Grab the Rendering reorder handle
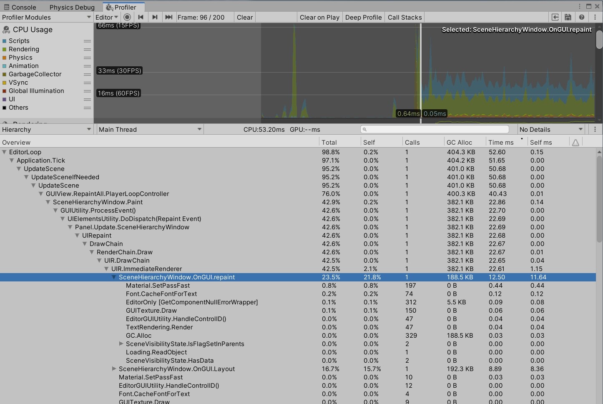 [x=87, y=50]
